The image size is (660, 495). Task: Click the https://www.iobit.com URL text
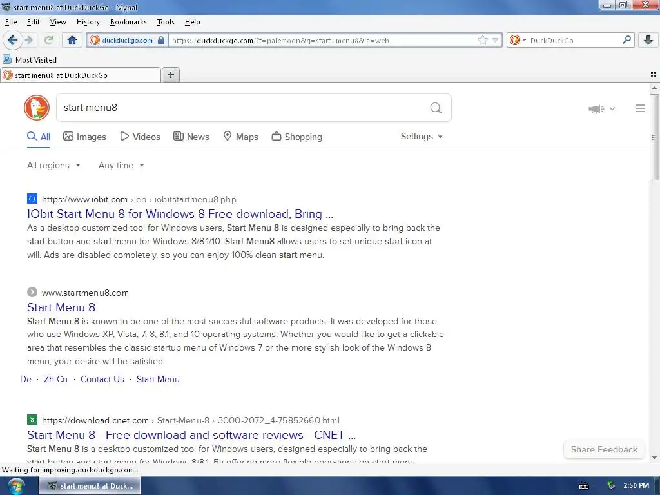(x=84, y=200)
